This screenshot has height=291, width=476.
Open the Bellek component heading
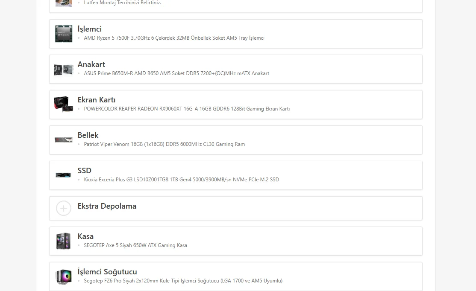[88, 135]
